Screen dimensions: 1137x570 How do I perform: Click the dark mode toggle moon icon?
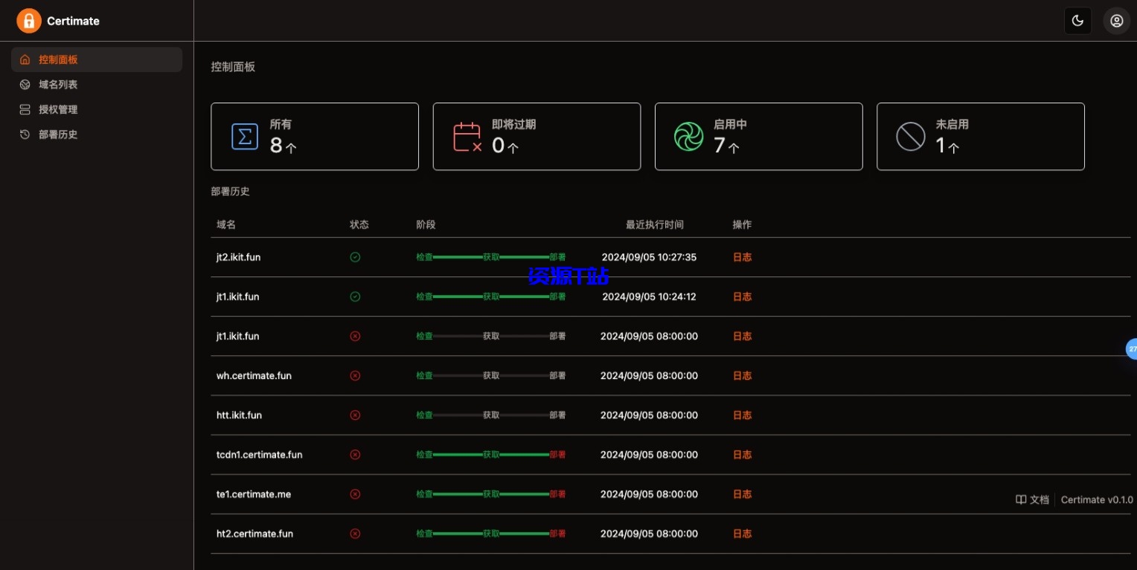(x=1077, y=20)
